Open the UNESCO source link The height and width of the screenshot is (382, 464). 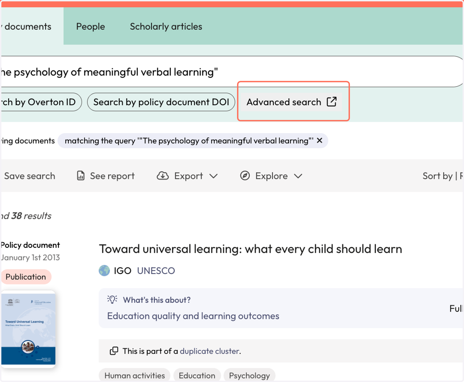pyautogui.click(x=156, y=271)
